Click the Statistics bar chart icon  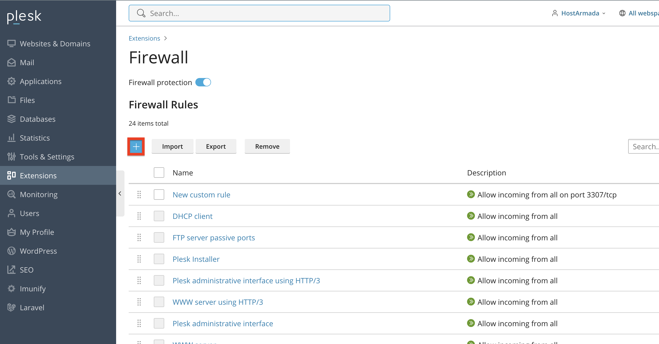click(11, 138)
